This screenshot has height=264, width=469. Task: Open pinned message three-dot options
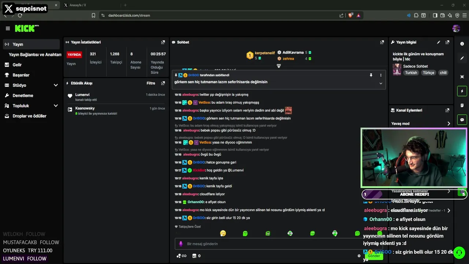pyautogui.click(x=381, y=75)
